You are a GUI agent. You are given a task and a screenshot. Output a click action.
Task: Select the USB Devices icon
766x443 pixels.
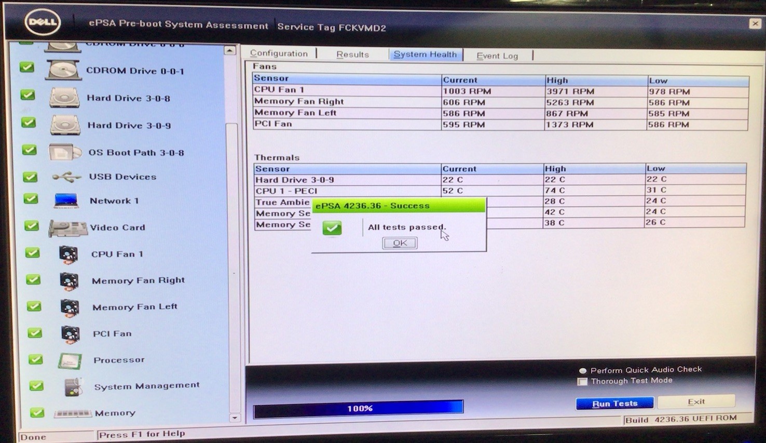(x=66, y=177)
